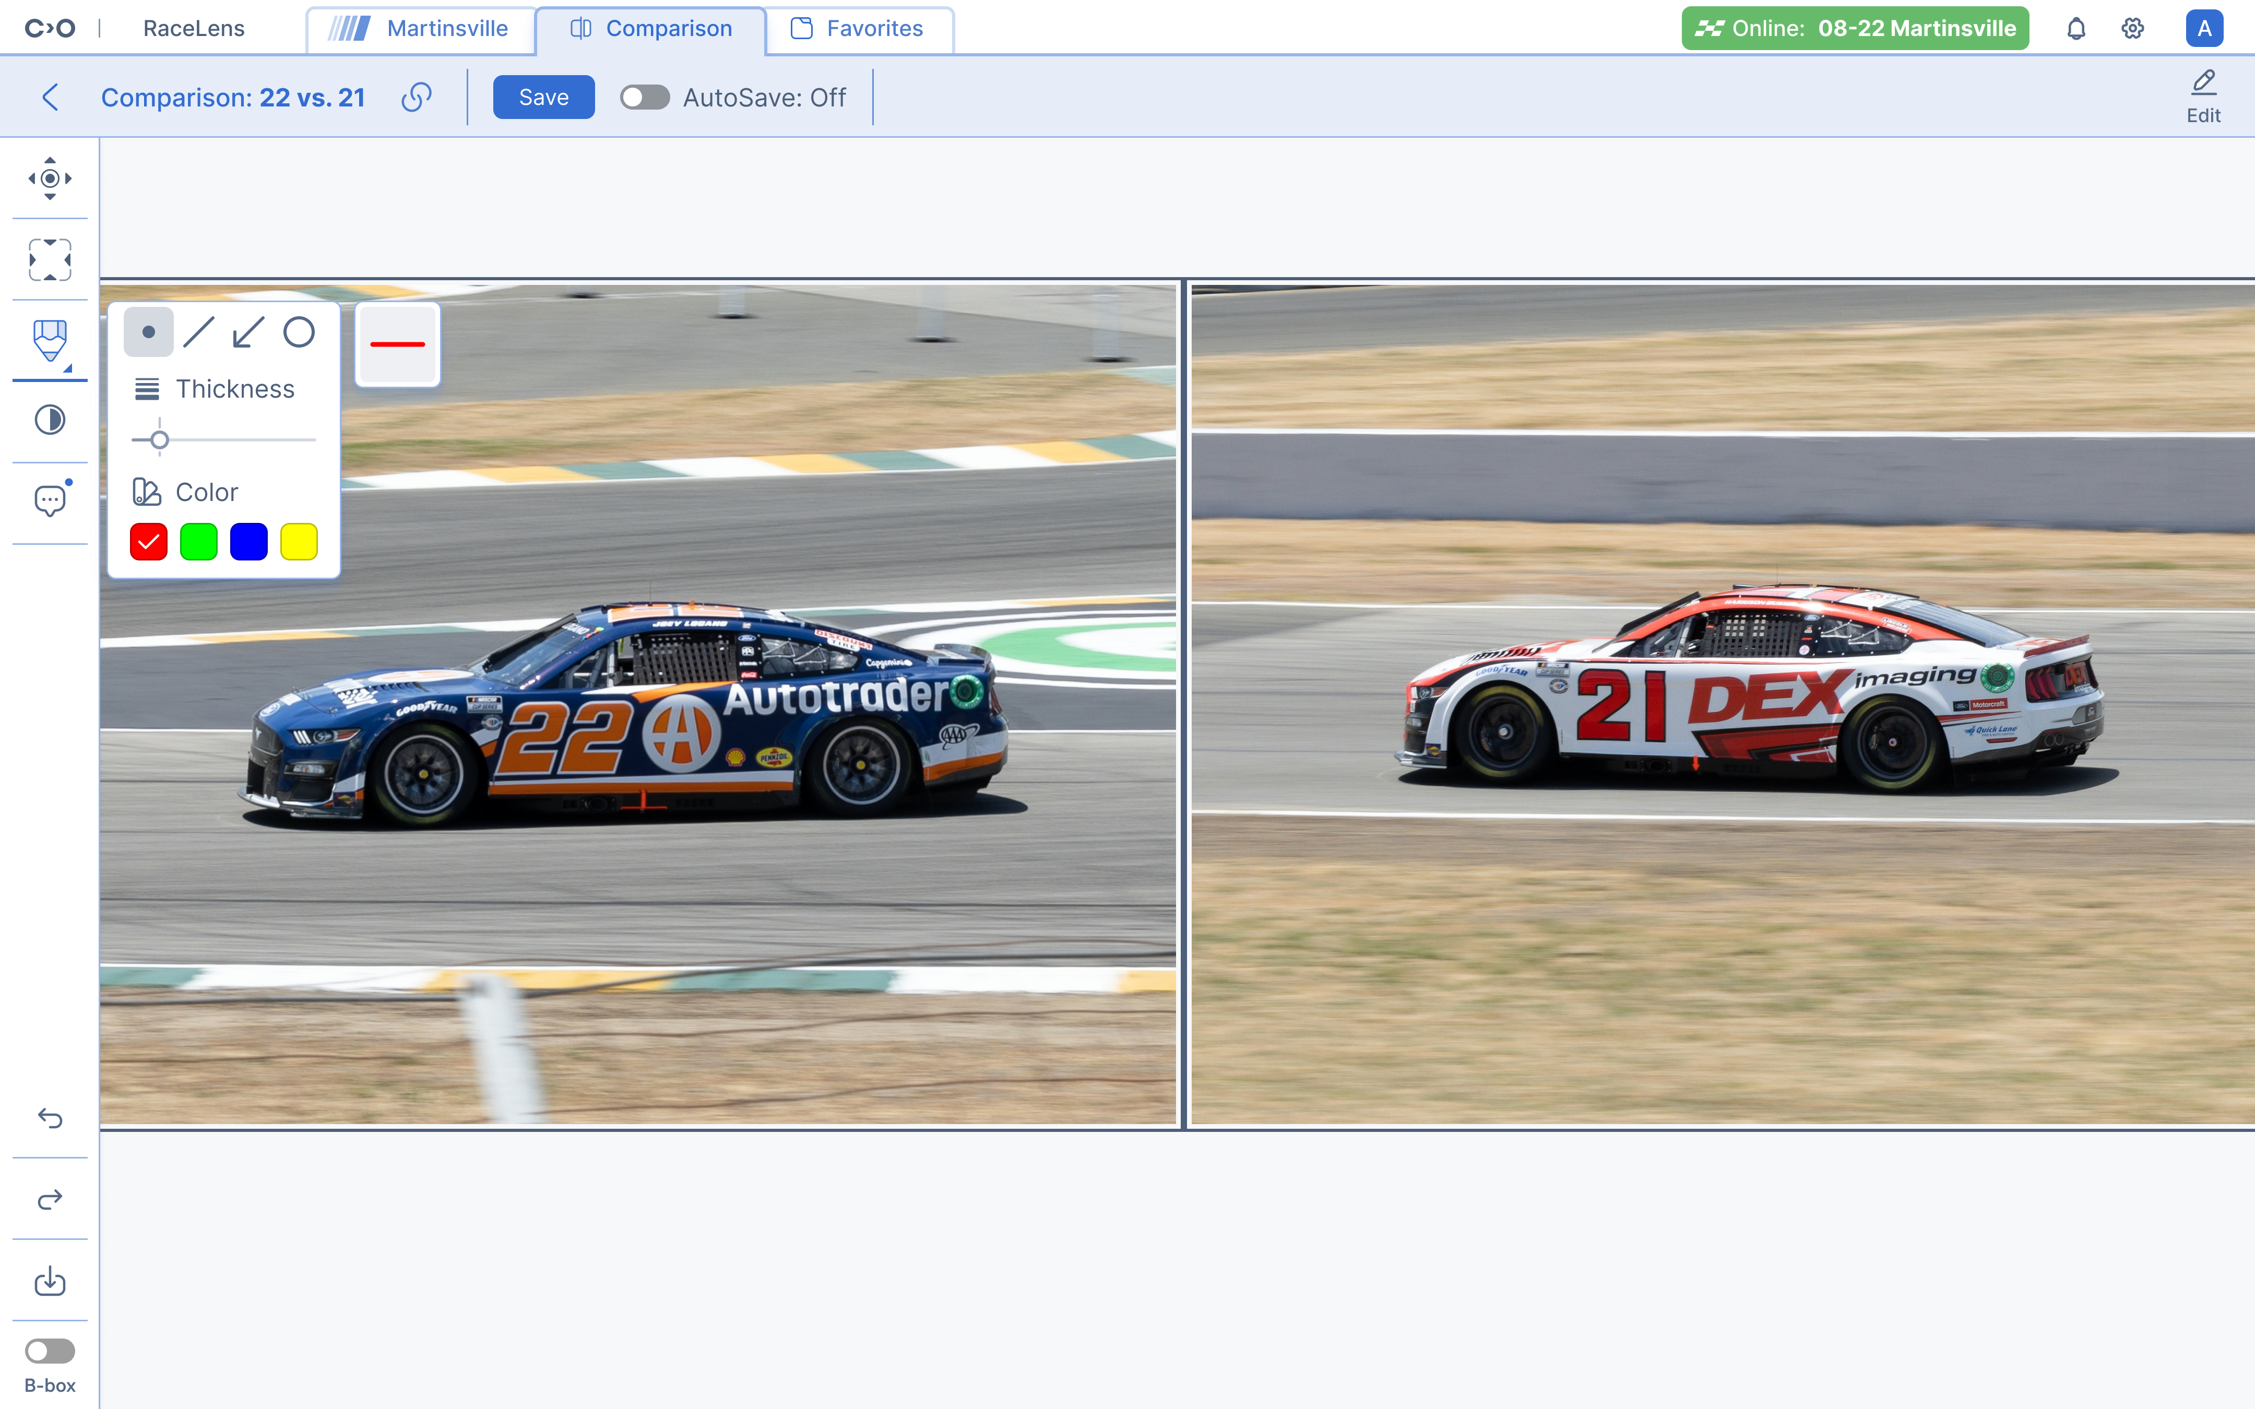Image resolution: width=2255 pixels, height=1409 pixels.
Task: Click the RaceLens app name
Action: tap(194, 29)
